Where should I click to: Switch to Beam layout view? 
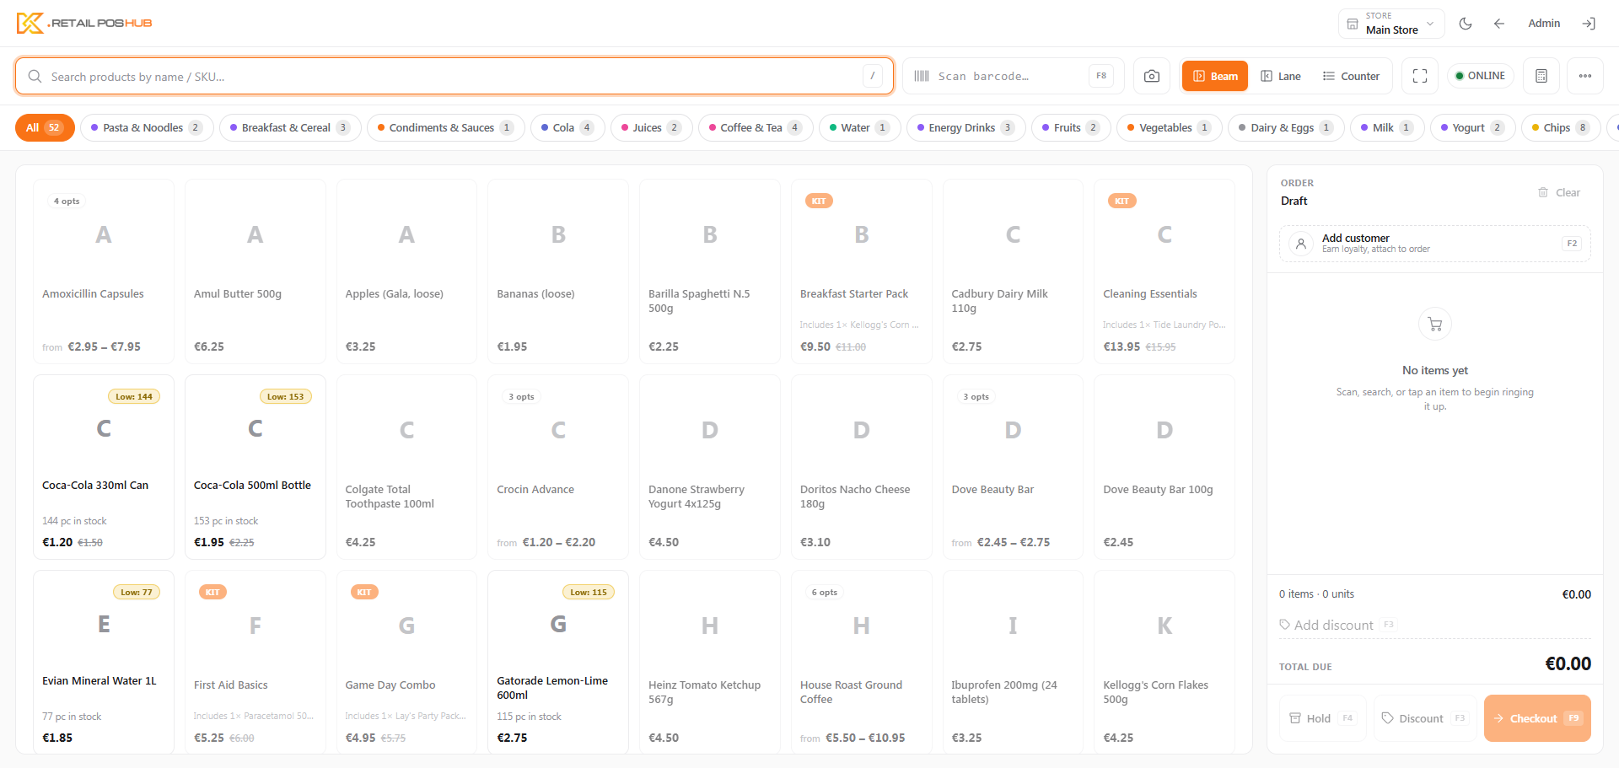1215,76
